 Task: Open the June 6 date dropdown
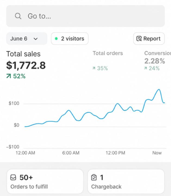pyautogui.click(x=27, y=39)
